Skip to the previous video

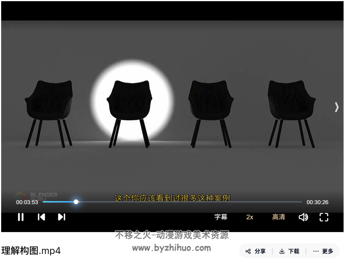tap(41, 217)
